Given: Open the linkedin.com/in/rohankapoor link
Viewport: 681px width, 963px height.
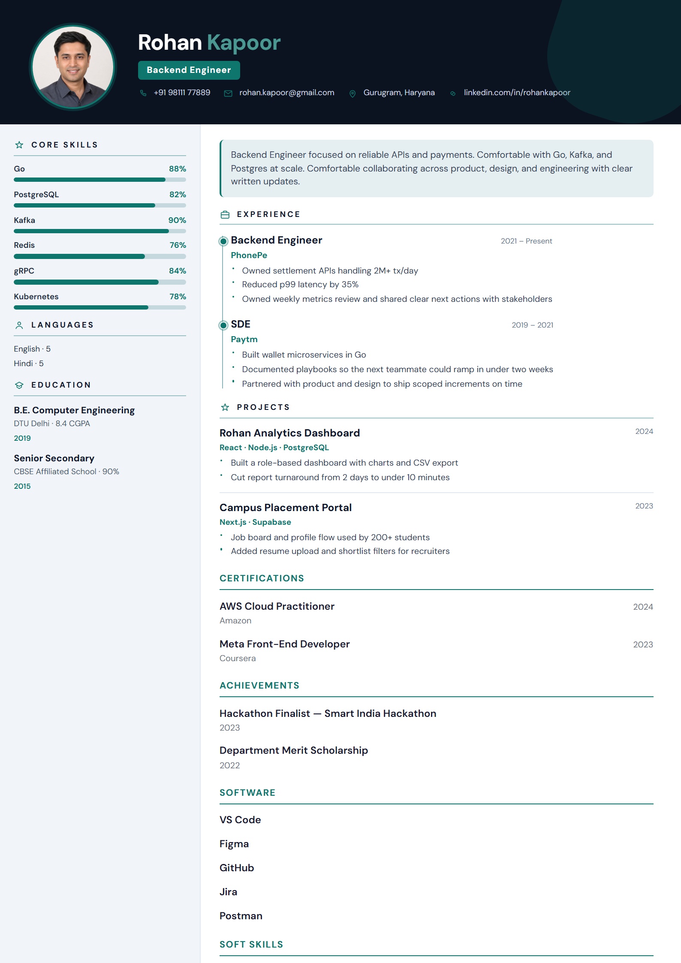Looking at the screenshot, I should pos(517,93).
